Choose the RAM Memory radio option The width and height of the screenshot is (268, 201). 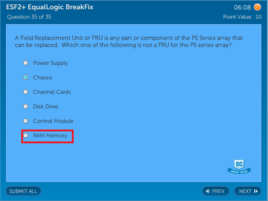[x=26, y=135]
